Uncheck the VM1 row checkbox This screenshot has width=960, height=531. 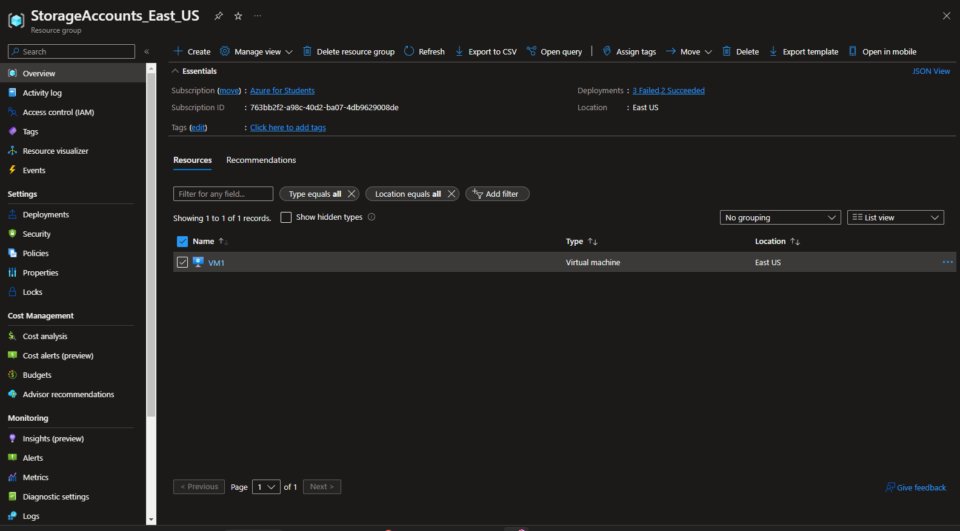point(182,262)
